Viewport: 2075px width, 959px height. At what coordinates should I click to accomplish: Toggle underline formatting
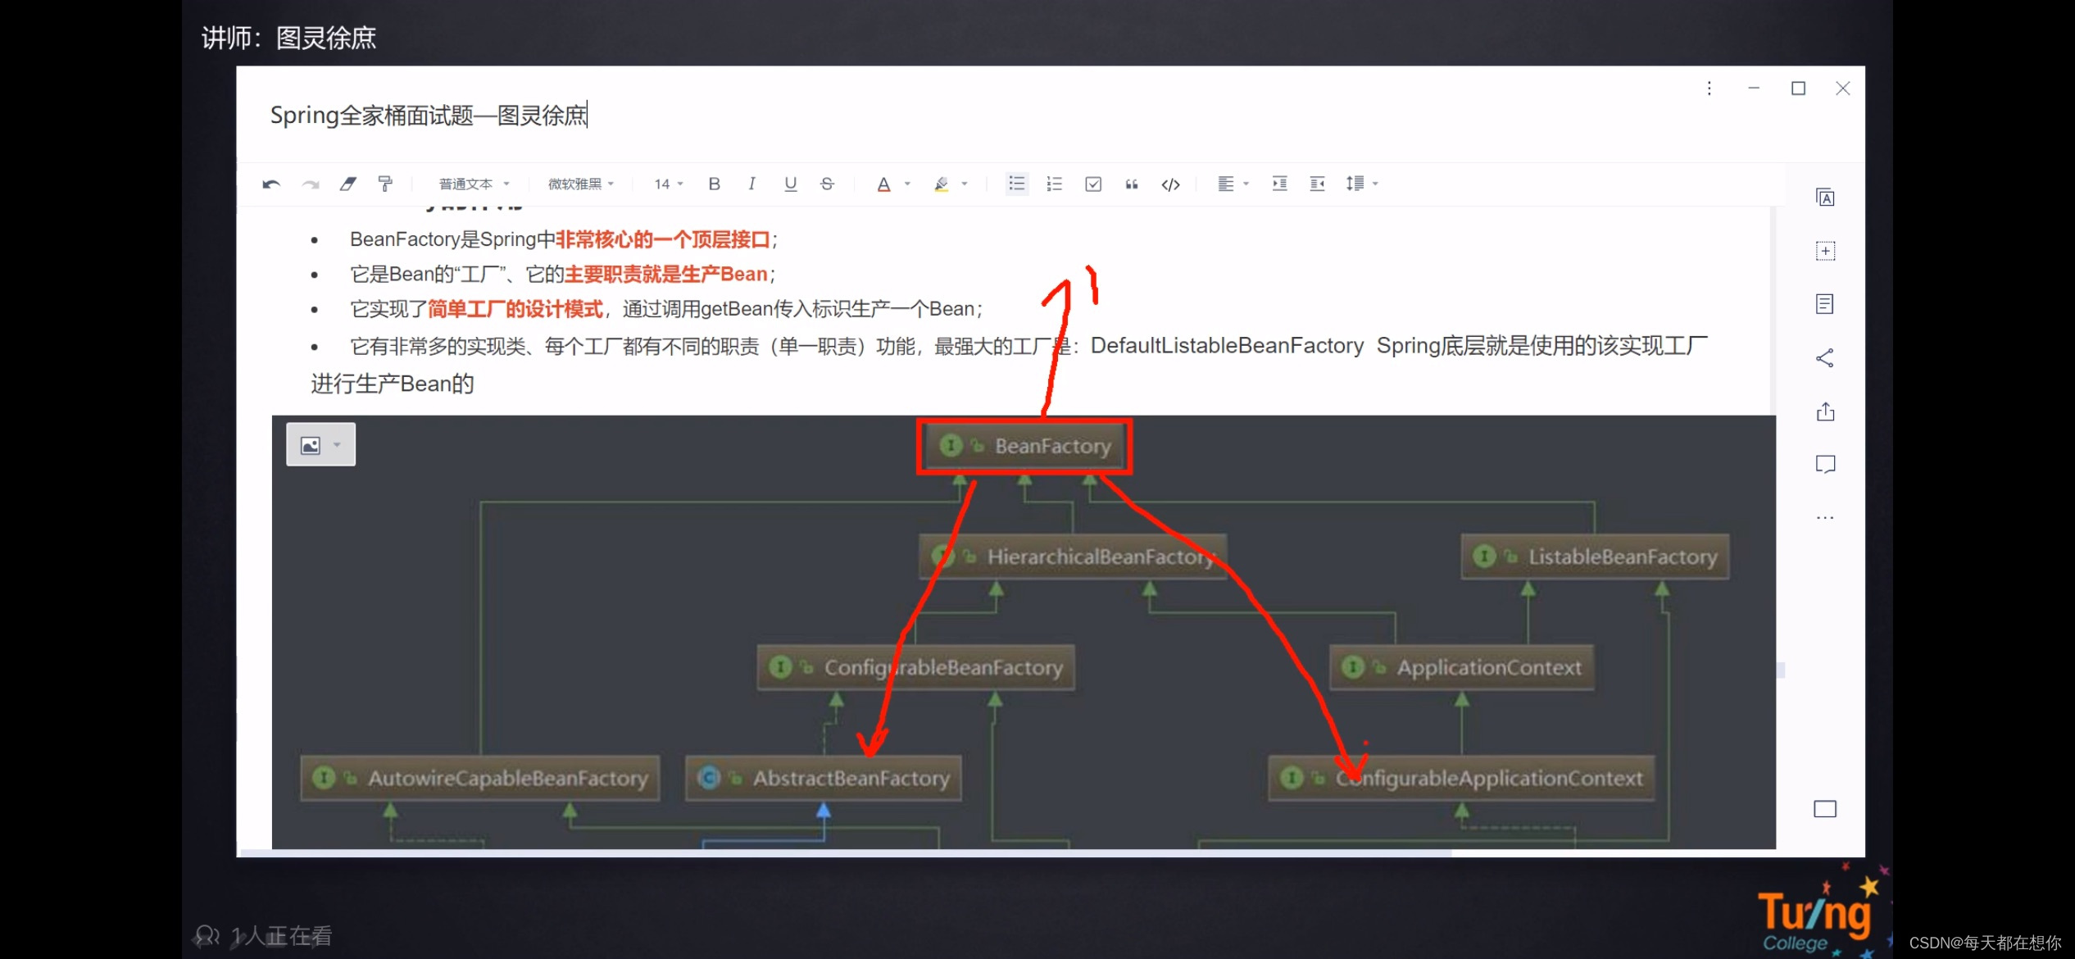click(790, 184)
